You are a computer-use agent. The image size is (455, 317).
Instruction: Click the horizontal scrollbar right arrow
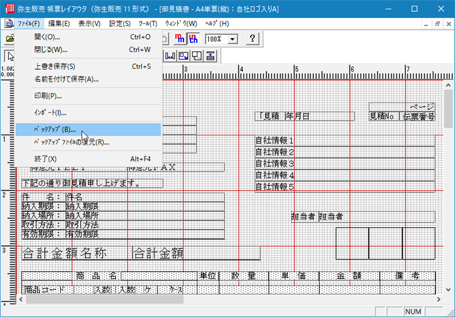click(439, 299)
